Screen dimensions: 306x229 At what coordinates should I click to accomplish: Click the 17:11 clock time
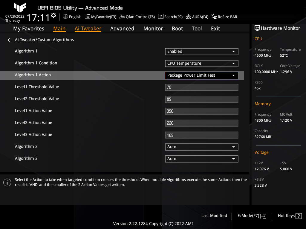38,18
